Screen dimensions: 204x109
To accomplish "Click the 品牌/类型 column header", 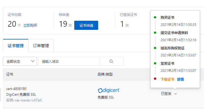I will [105, 74].
